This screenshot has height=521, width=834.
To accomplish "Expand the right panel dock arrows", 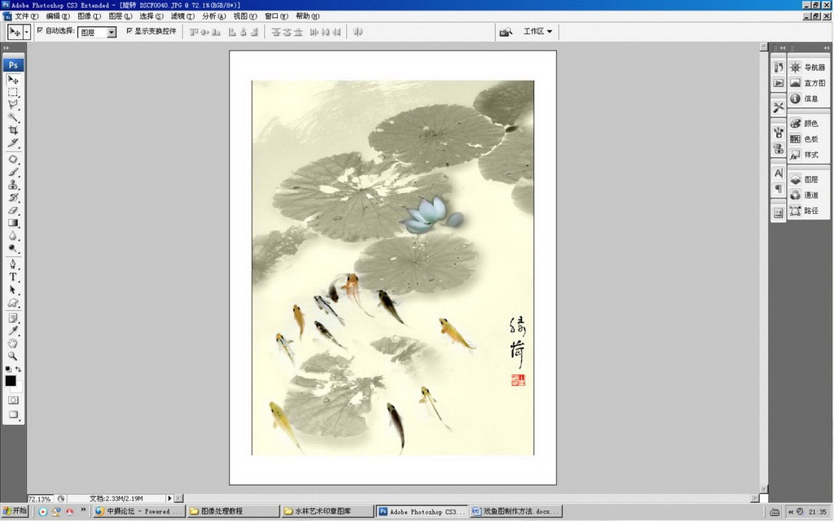I will point(827,48).
